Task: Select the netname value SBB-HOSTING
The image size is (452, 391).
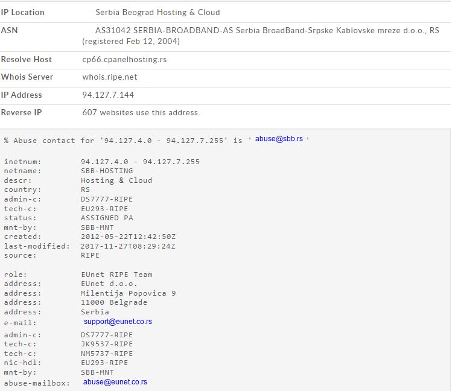Action: click(107, 171)
